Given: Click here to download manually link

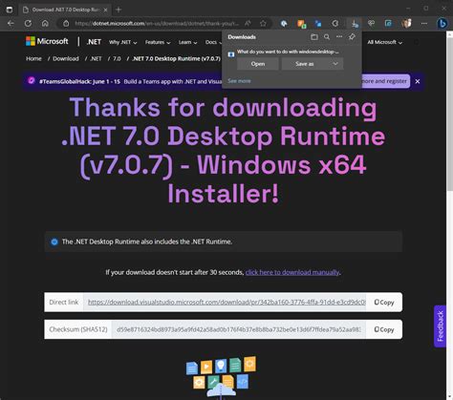Looking at the screenshot, I should (x=292, y=272).
